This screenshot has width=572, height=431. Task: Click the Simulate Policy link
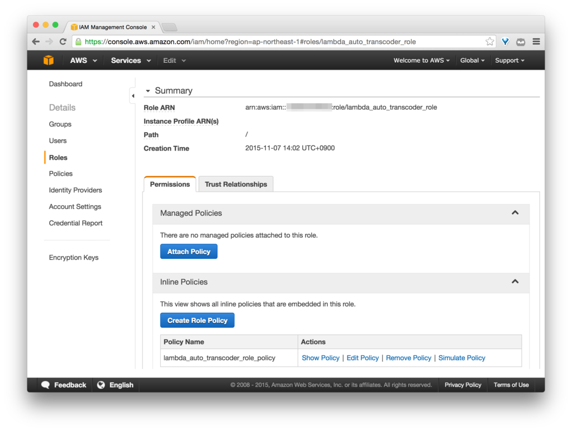462,358
